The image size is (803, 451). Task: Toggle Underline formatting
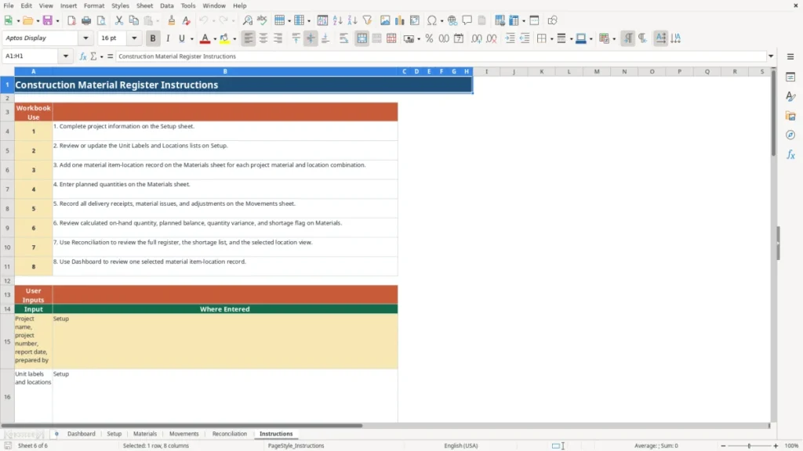[x=182, y=38]
